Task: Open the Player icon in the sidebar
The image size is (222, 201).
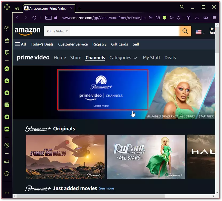Action: coord(7,145)
